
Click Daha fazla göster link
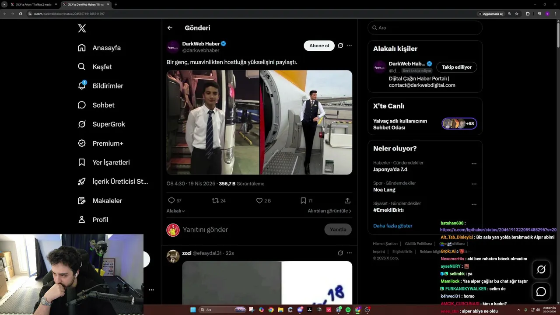tap(393, 226)
